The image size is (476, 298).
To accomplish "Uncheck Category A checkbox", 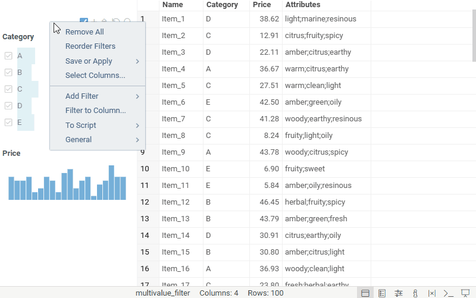I will click(x=8, y=56).
